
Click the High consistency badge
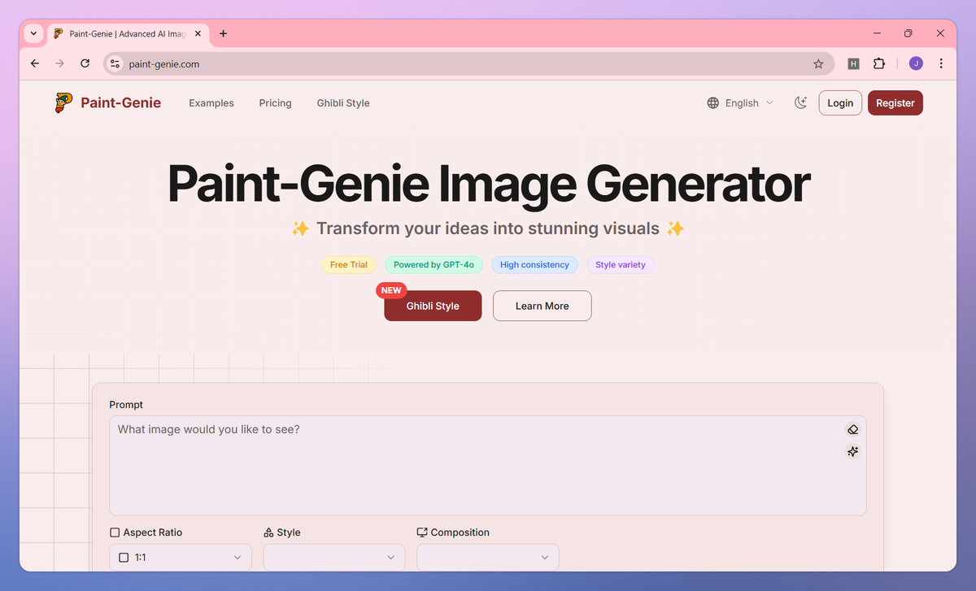pos(534,265)
